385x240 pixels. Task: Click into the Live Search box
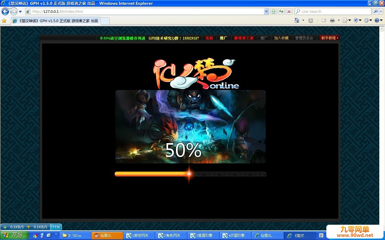333,11
